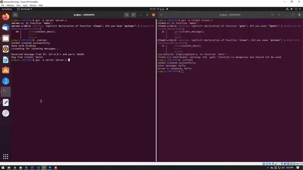The height and width of the screenshot is (170, 303).
Task: Click new tab icon in left terminal
Action: (15, 15)
